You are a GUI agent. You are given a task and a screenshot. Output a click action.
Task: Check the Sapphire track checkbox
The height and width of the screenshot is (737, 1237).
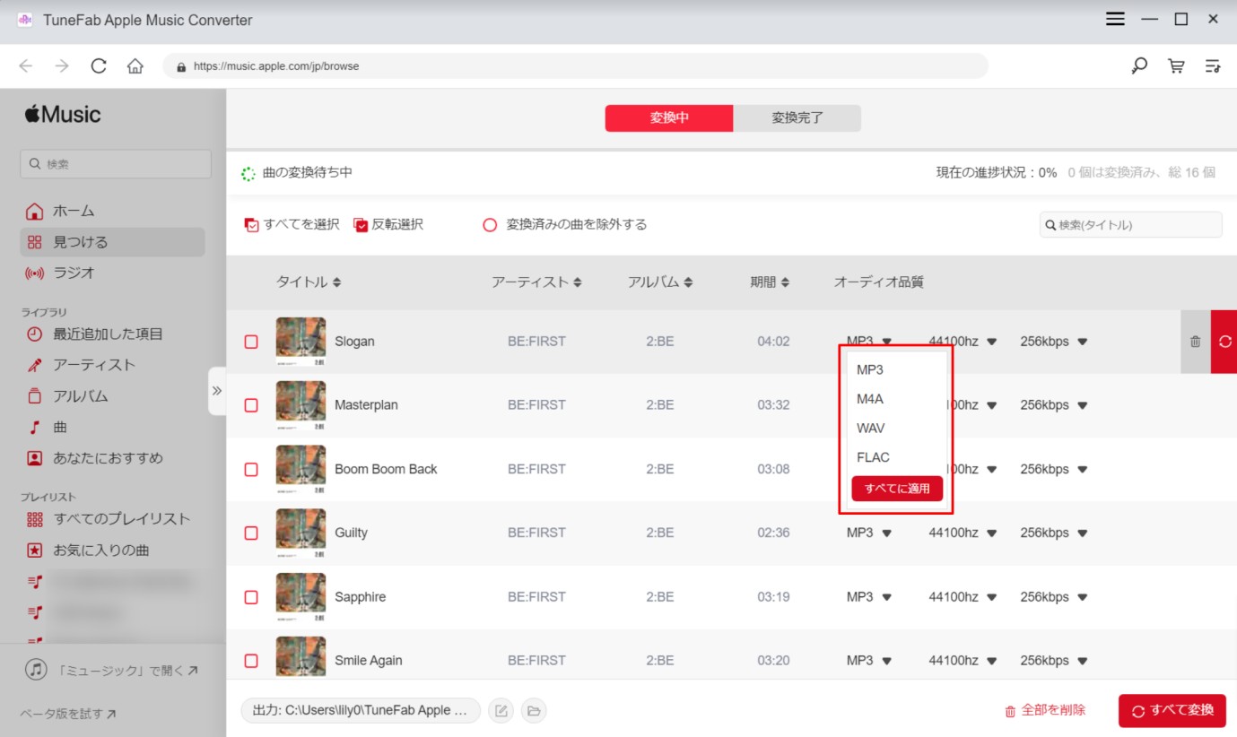pos(251,597)
